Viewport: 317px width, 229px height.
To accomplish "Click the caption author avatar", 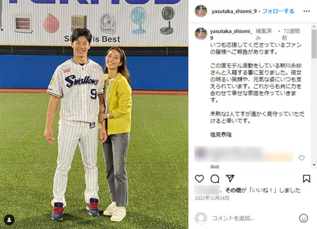I will pyautogui.click(x=201, y=34).
